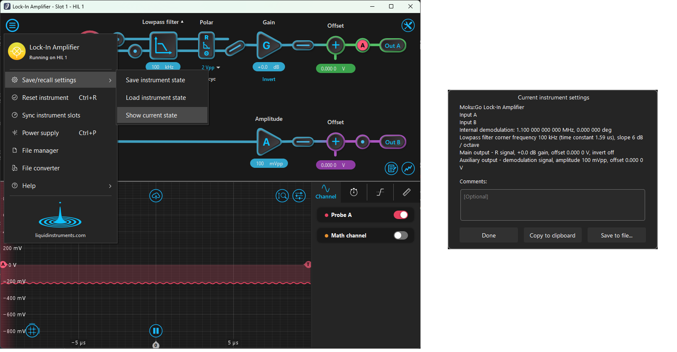Toggle the probe point before Lowpass filter
Viewport: 677px width, 352px height.
pos(135,52)
